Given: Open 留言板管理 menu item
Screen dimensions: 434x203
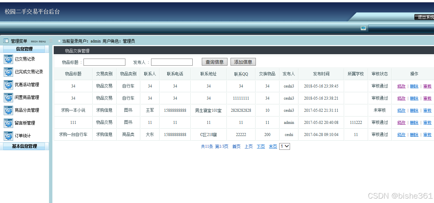Looking at the screenshot, I should [x=25, y=123].
